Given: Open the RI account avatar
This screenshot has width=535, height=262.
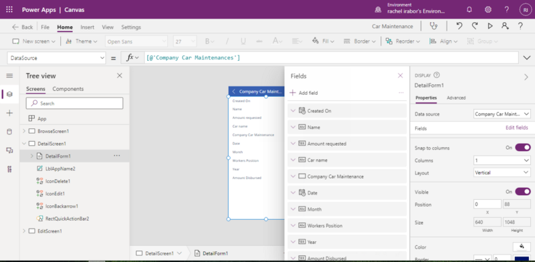Looking at the screenshot, I should pos(526,9).
